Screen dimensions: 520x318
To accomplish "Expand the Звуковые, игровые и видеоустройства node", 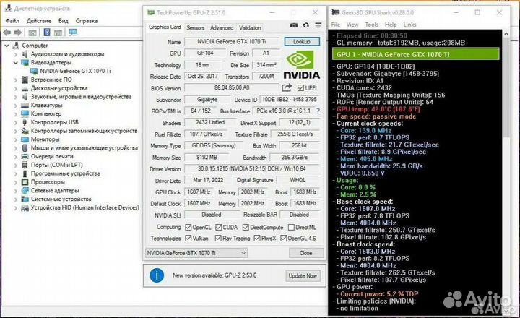I will pyautogui.click(x=16, y=97).
